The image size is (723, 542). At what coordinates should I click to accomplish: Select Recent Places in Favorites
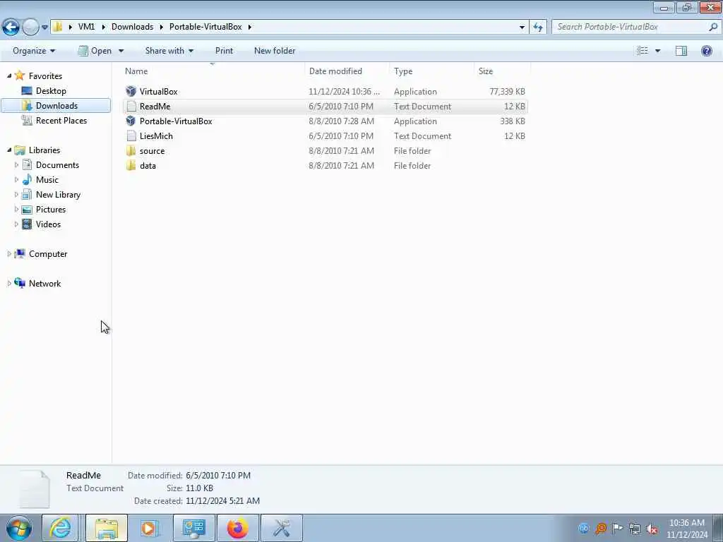pos(61,120)
